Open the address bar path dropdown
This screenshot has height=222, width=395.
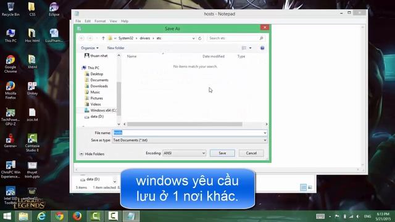pos(193,38)
